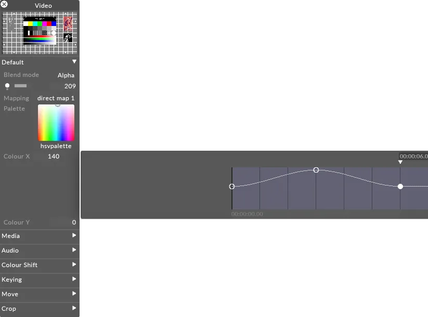
Task: Click the intensity slider bar next to lightbulb
Action: point(21,86)
